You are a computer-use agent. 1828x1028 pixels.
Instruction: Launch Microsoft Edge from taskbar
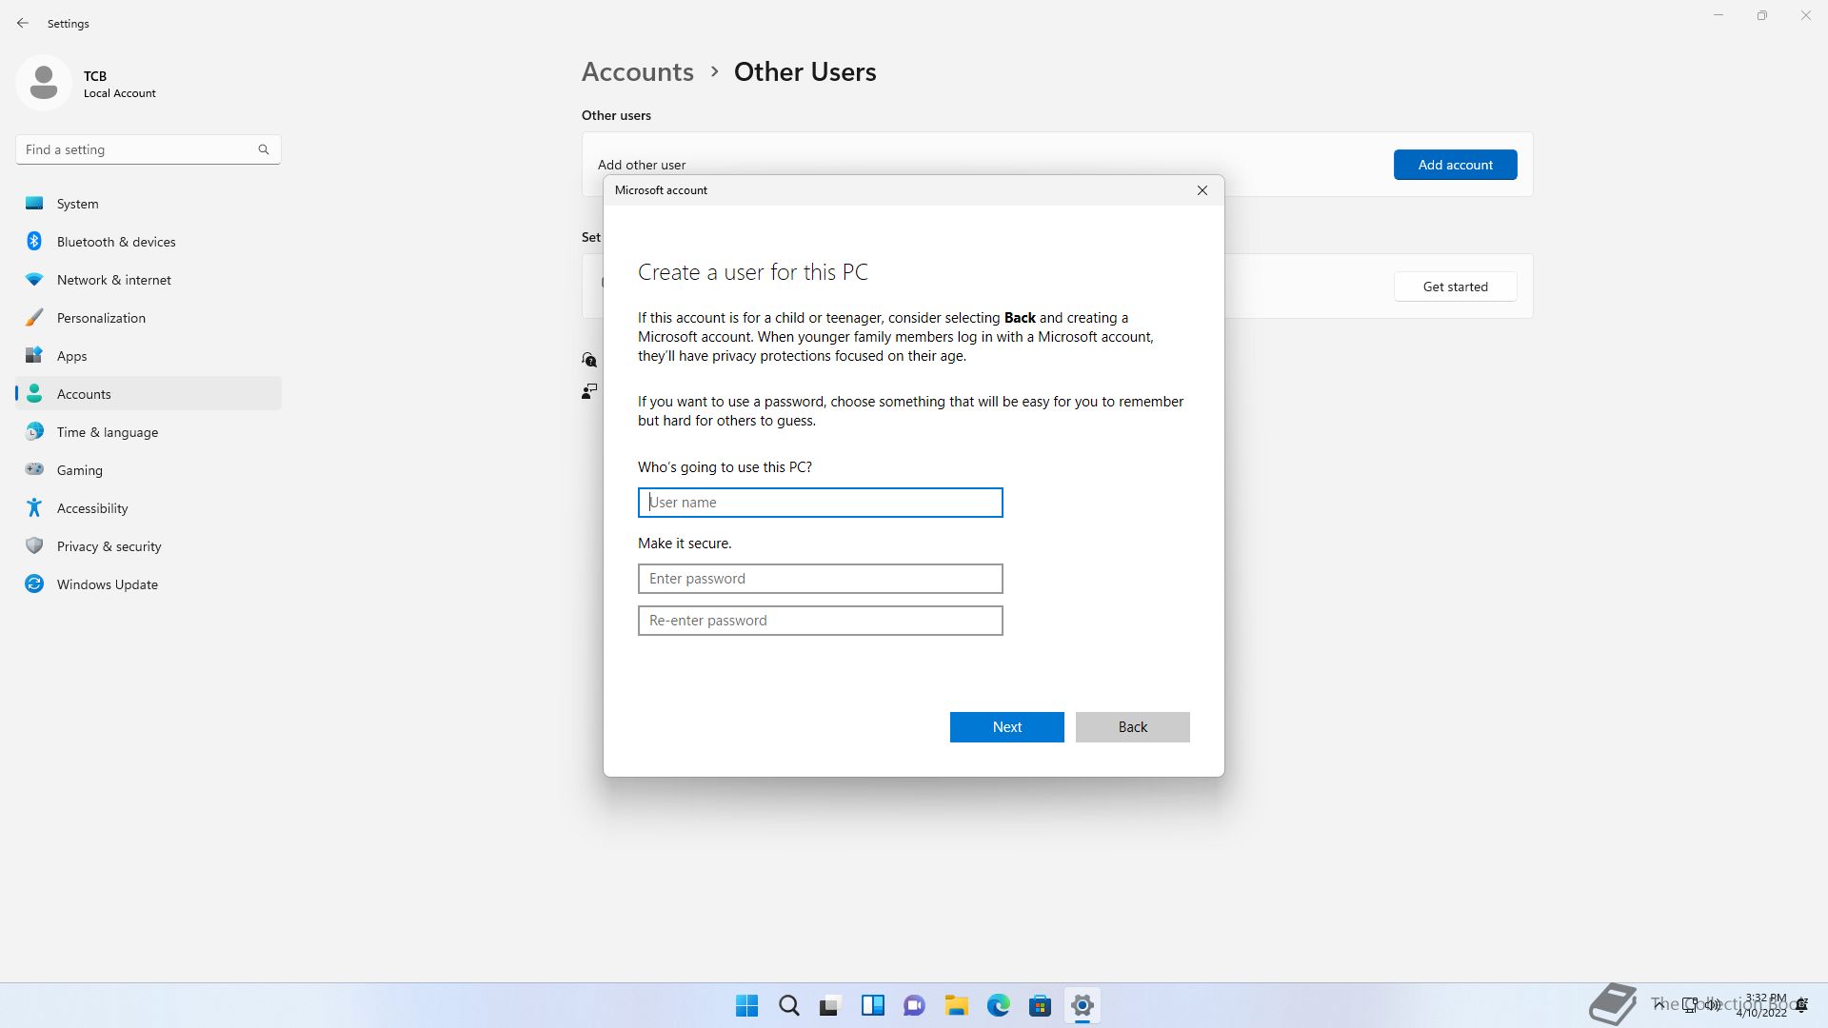click(999, 1005)
